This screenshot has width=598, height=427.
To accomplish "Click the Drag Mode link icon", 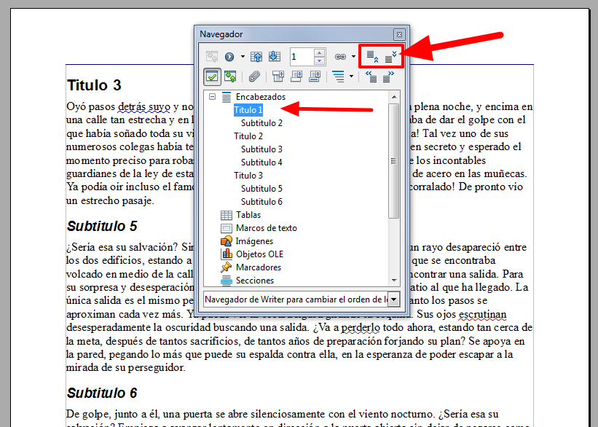I will tap(340, 57).
